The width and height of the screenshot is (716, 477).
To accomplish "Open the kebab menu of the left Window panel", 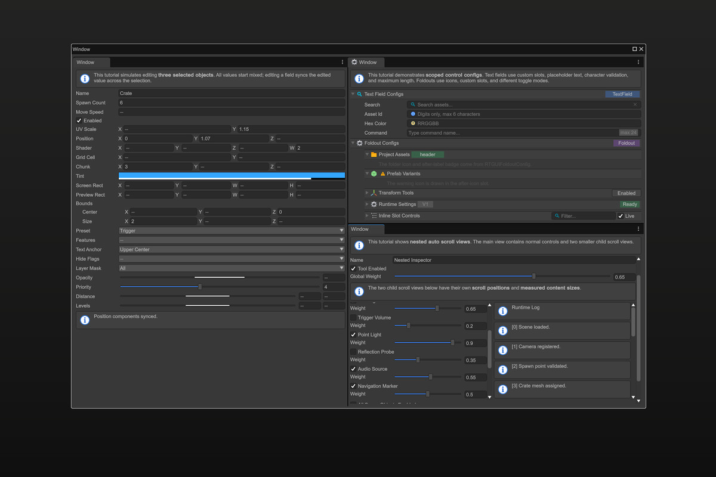I will [x=342, y=62].
